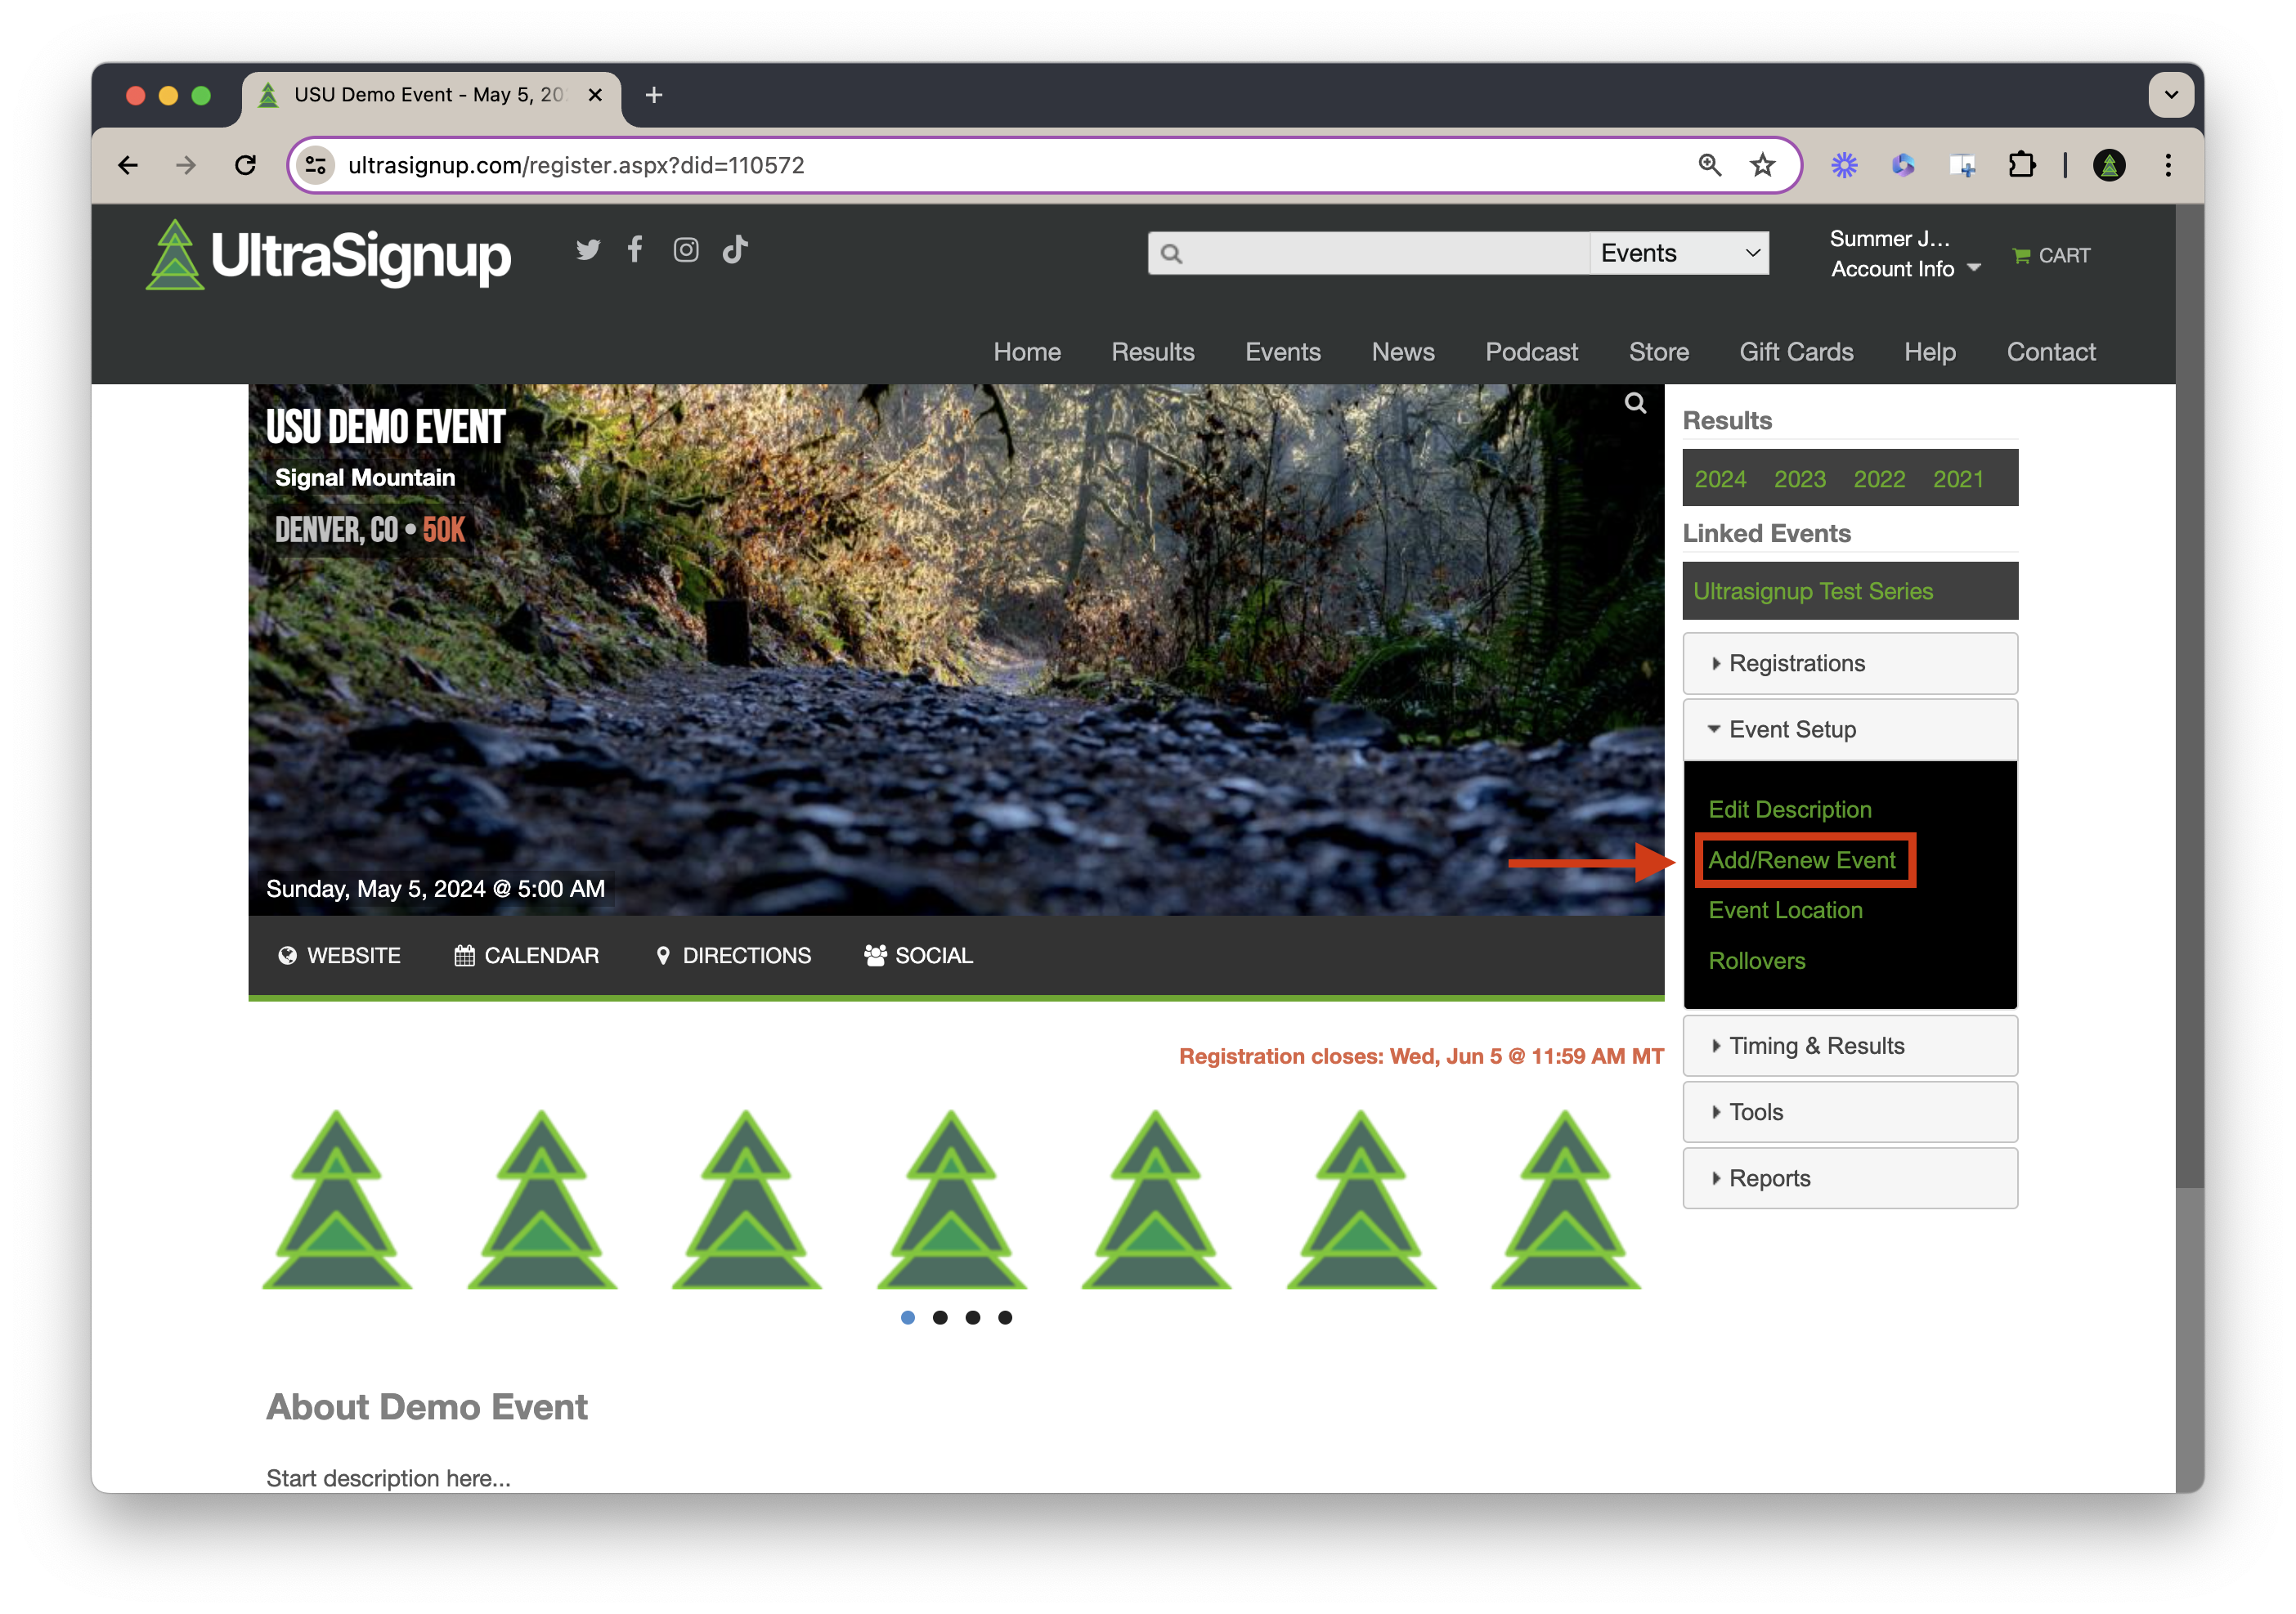Select first carousel dot
This screenshot has width=2296, height=1614.
(x=908, y=1318)
